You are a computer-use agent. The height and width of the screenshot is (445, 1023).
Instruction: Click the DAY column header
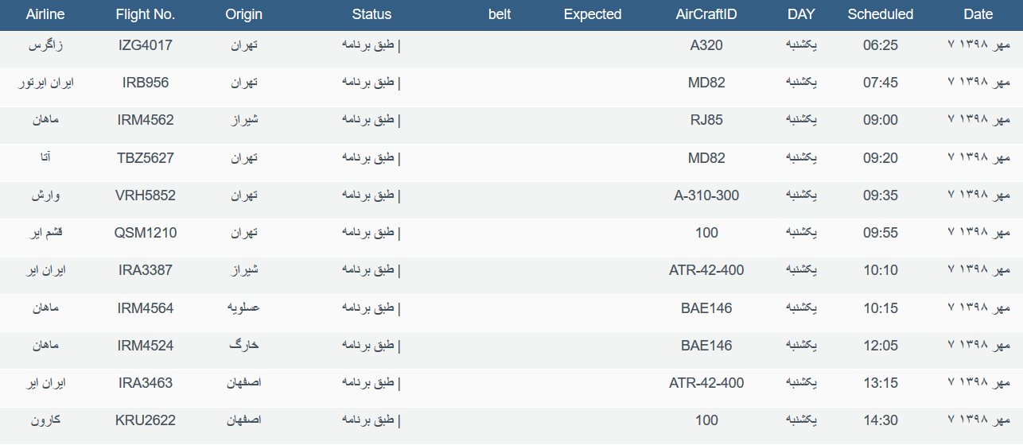(x=801, y=14)
